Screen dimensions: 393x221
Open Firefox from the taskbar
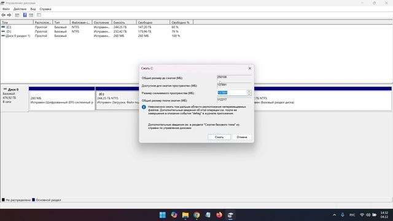coord(219,215)
